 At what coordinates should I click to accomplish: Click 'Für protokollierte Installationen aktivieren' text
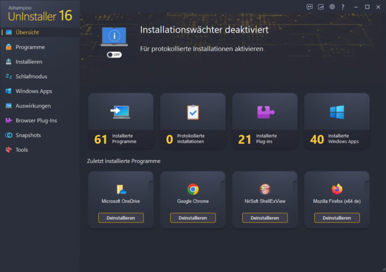pos(202,49)
